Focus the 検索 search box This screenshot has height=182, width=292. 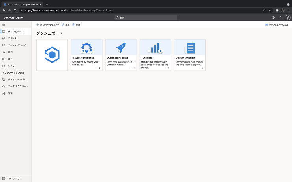[x=146, y=17]
